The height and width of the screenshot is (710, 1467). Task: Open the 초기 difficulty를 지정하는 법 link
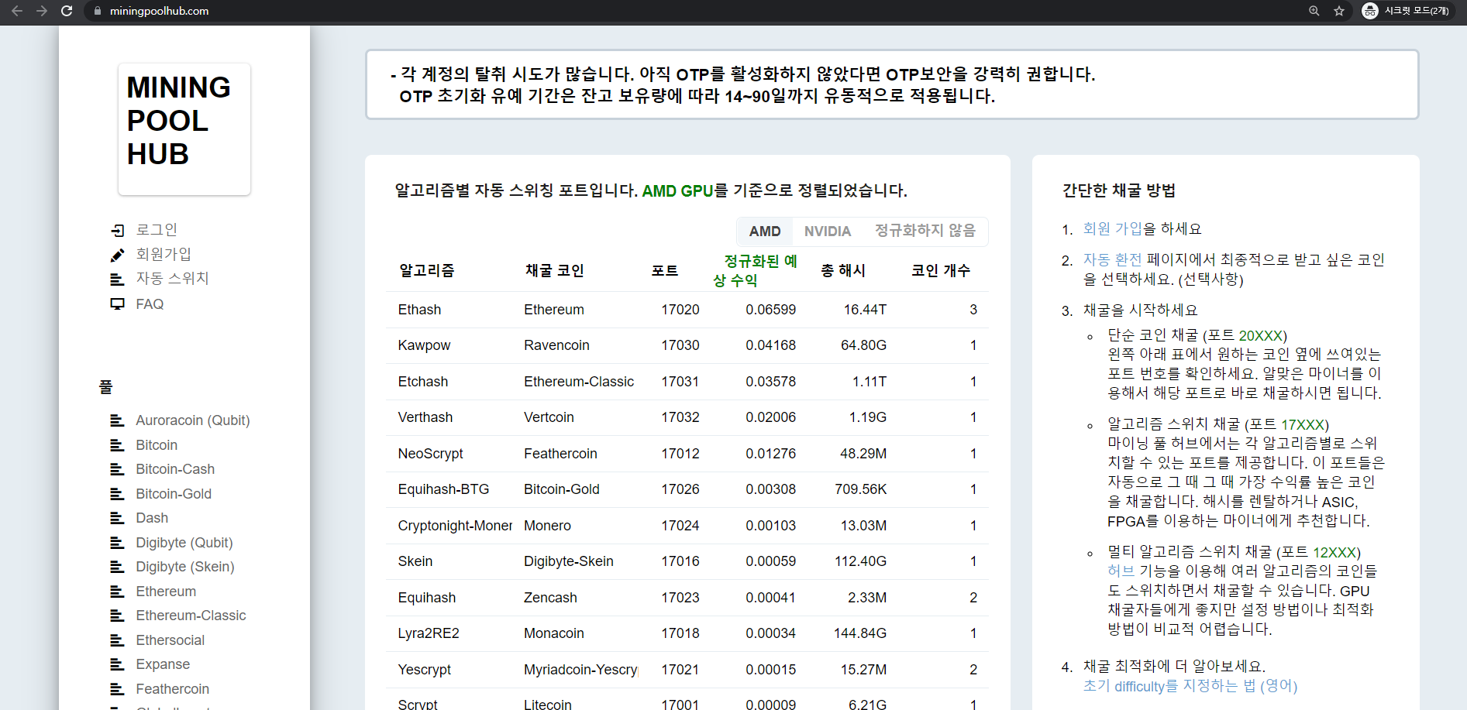(1190, 686)
